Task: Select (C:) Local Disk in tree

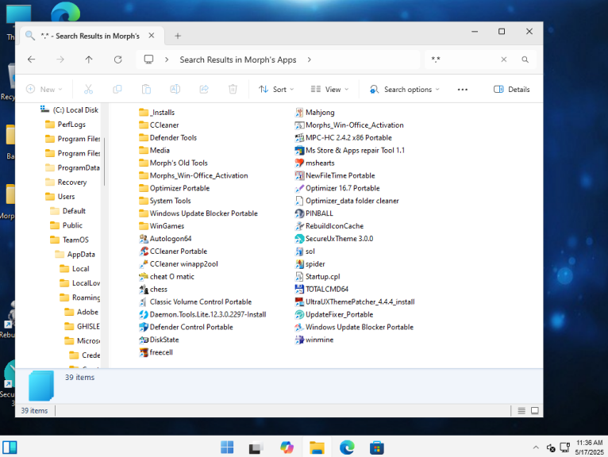Action: [x=69, y=110]
